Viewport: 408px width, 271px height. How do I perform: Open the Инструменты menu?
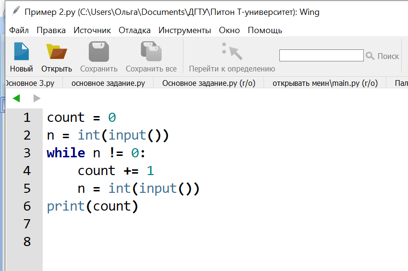pos(184,30)
